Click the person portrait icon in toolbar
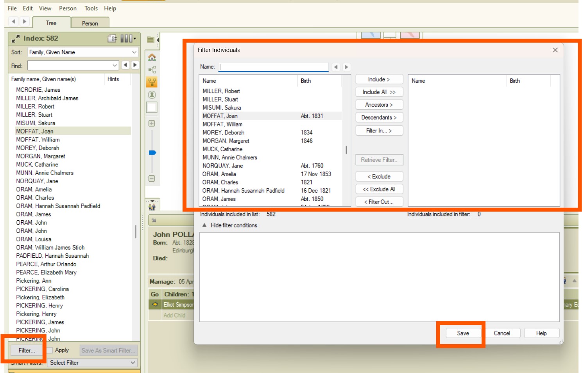The width and height of the screenshot is (582, 373). click(152, 95)
